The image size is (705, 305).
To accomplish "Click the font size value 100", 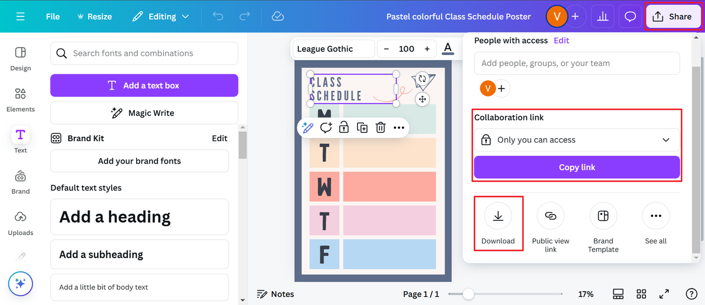I will (406, 49).
